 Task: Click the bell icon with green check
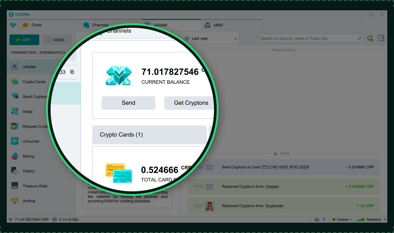coord(370,38)
